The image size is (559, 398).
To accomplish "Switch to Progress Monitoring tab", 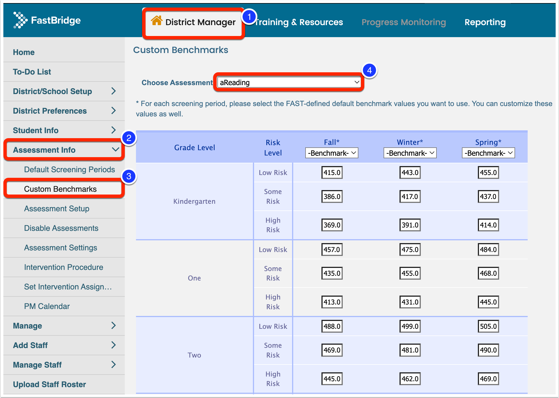I will tap(403, 22).
